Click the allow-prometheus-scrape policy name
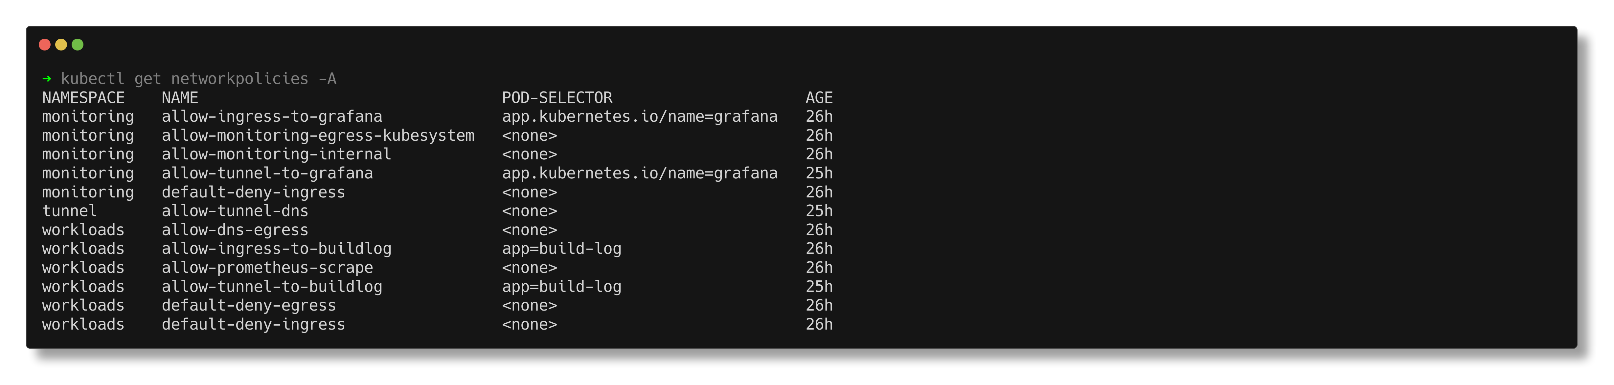 [267, 268]
